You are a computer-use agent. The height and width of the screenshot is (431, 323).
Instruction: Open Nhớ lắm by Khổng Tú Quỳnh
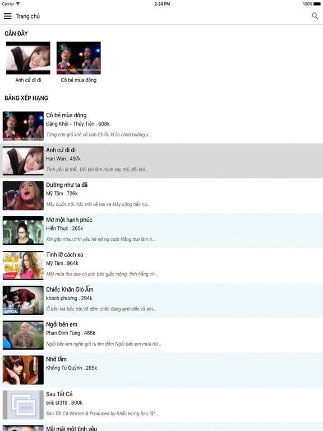[161, 370]
